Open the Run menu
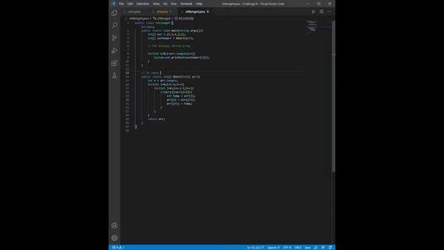The height and width of the screenshot is (250, 444). [174, 3]
